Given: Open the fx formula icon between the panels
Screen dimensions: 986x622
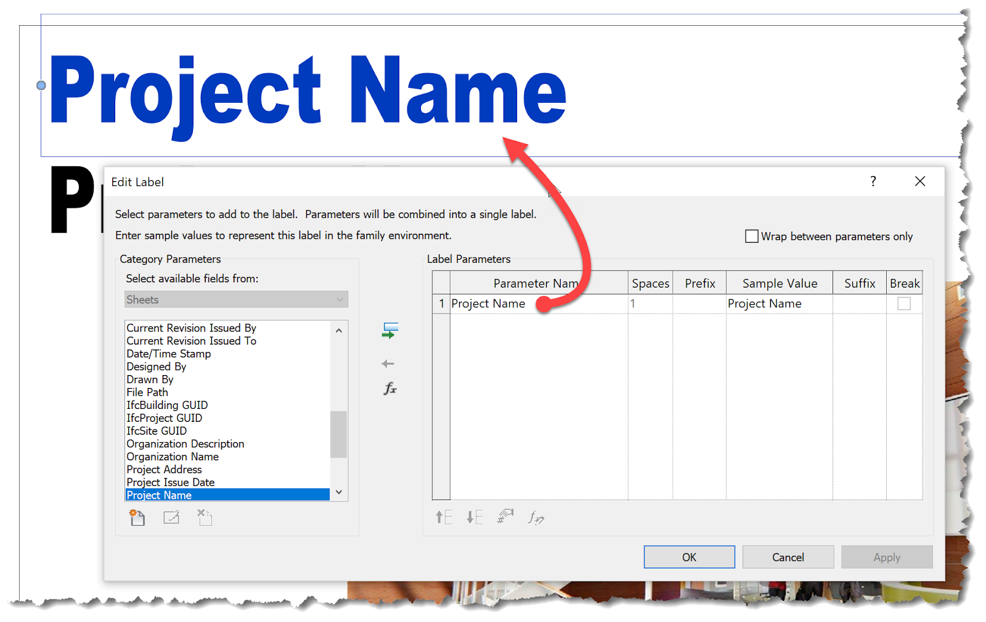Looking at the screenshot, I should (389, 389).
